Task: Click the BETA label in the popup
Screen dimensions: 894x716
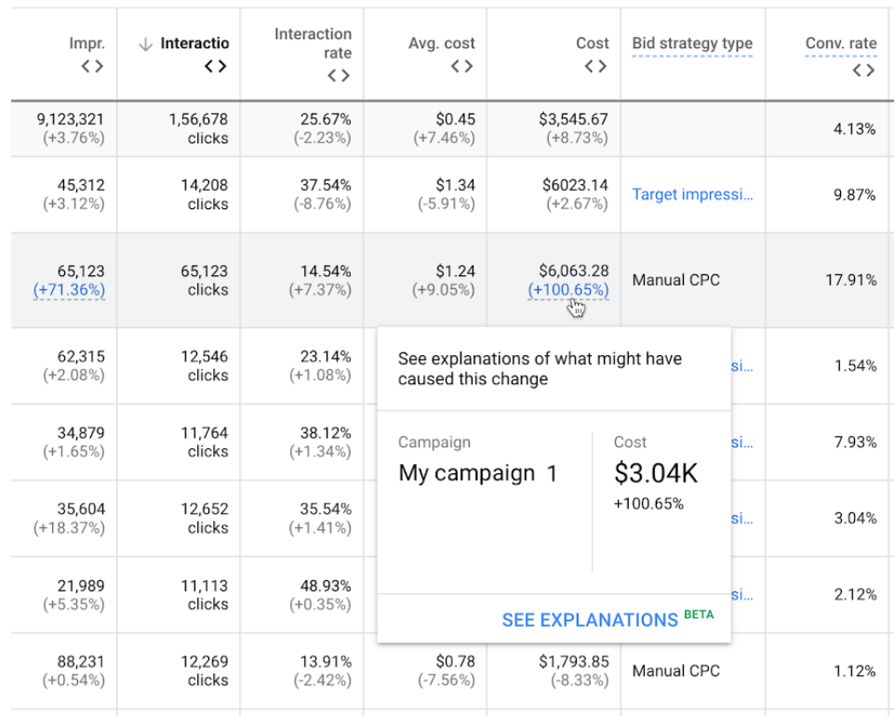Action: (x=699, y=615)
